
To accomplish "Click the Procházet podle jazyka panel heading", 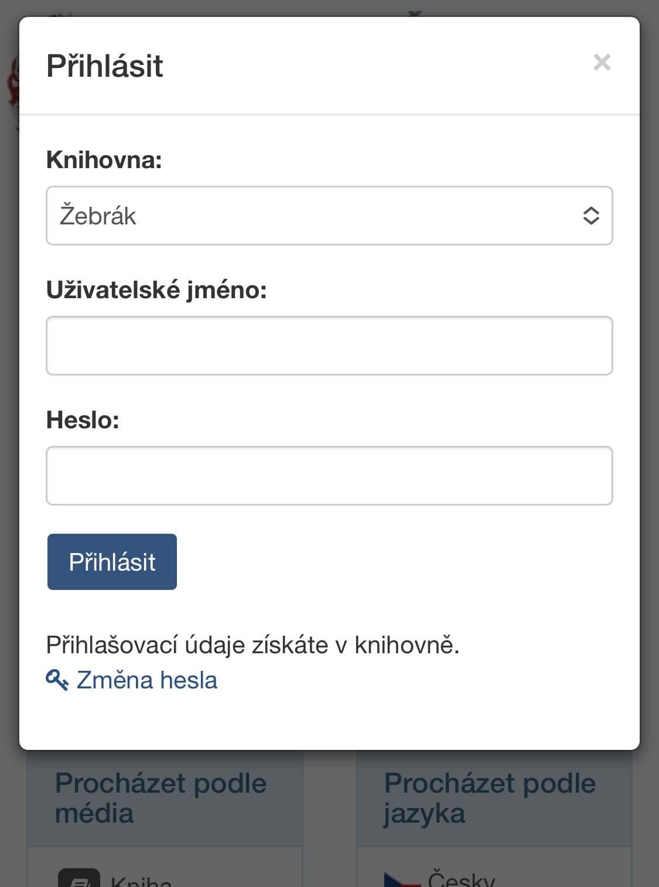I will click(490, 798).
